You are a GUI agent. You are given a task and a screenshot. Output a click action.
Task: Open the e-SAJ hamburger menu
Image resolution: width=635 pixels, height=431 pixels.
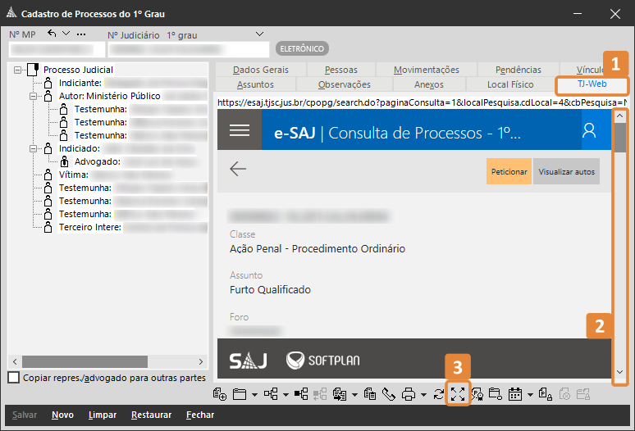(240, 130)
